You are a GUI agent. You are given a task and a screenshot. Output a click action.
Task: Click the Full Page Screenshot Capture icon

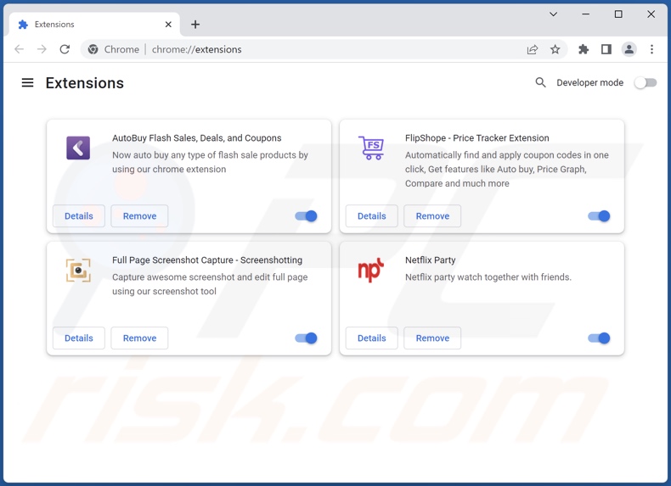(78, 271)
